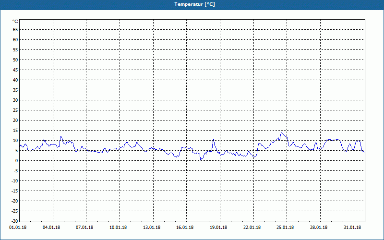Click the -5 value on temperature axis
The image size is (384, 240).
tap(16, 171)
